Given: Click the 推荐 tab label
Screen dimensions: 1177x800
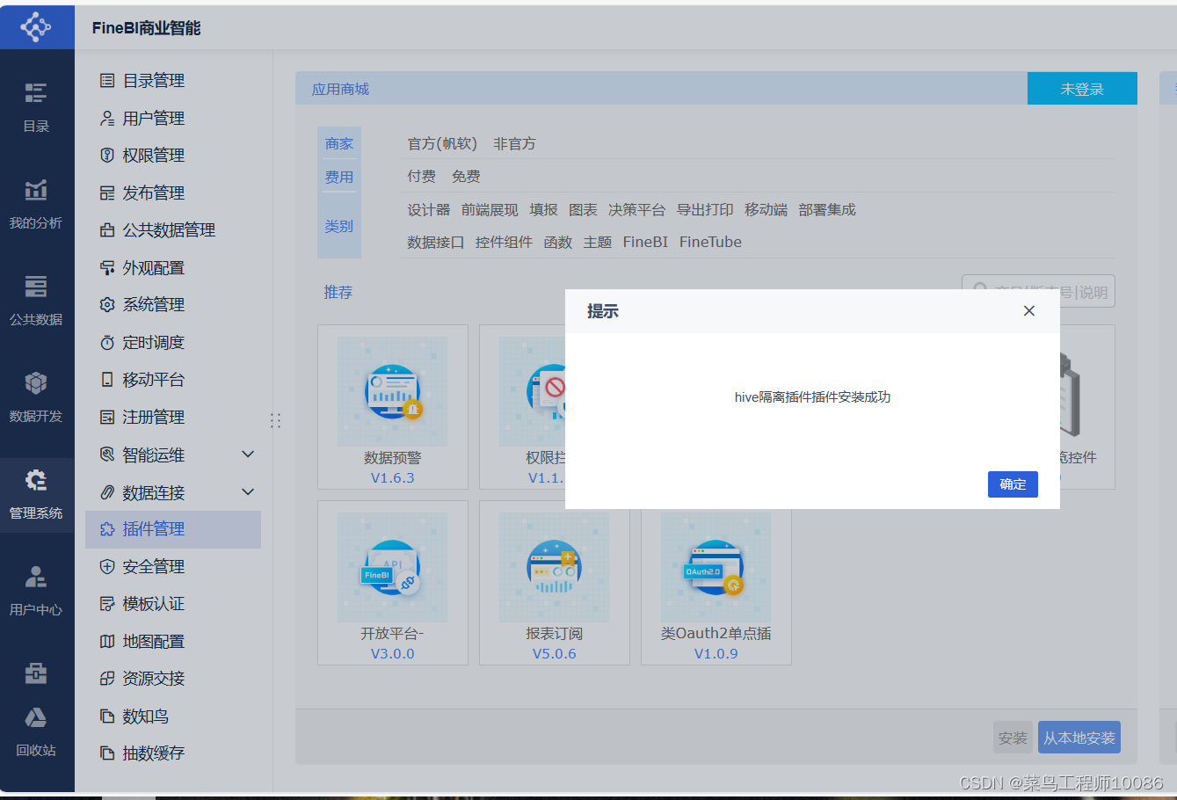Looking at the screenshot, I should (x=338, y=292).
